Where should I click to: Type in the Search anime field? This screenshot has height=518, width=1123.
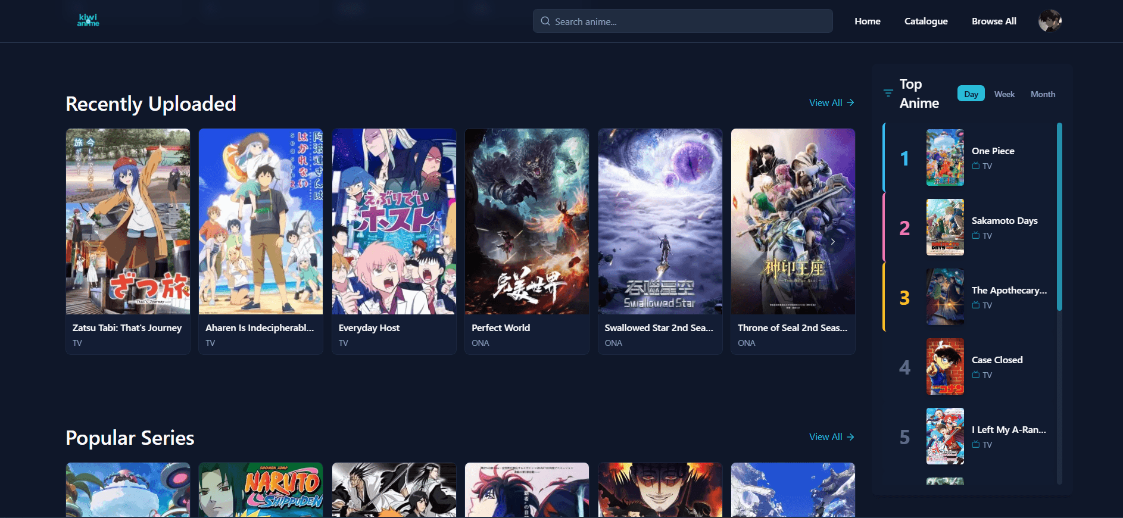tap(682, 21)
